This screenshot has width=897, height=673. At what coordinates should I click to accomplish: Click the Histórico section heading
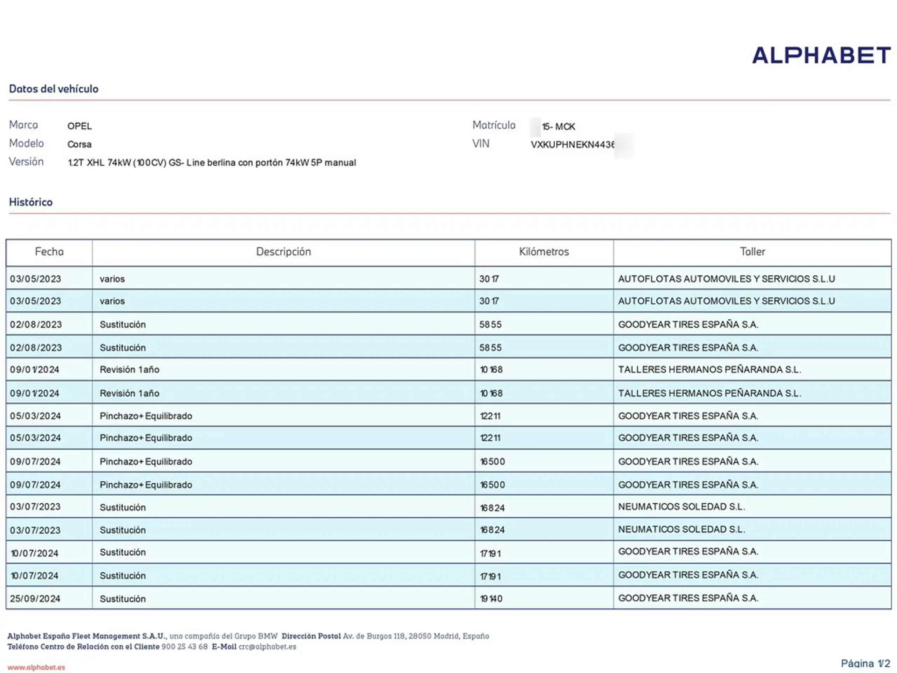click(31, 202)
